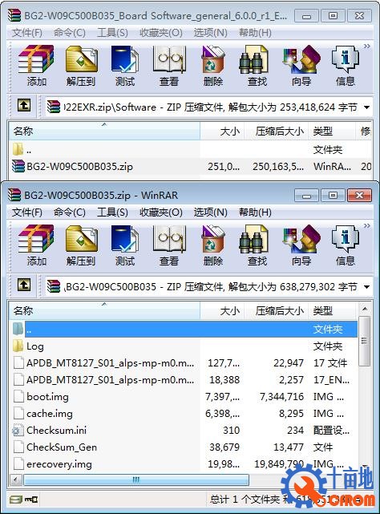The image size is (380, 514).
Task: Open 收藏夹(O) menu in top window
Action: [x=160, y=33]
